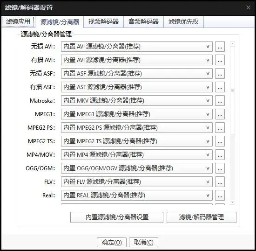Open 滤镜/解码器管理
The image size is (256, 251).
[202, 217]
